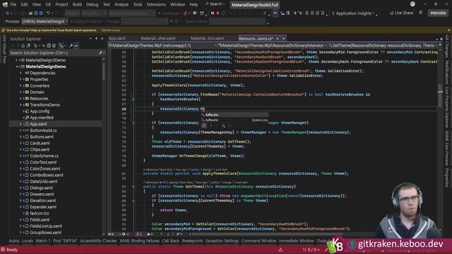Open the Solution Explorer window options dropdown
452x254 pixels.
pos(90,39)
